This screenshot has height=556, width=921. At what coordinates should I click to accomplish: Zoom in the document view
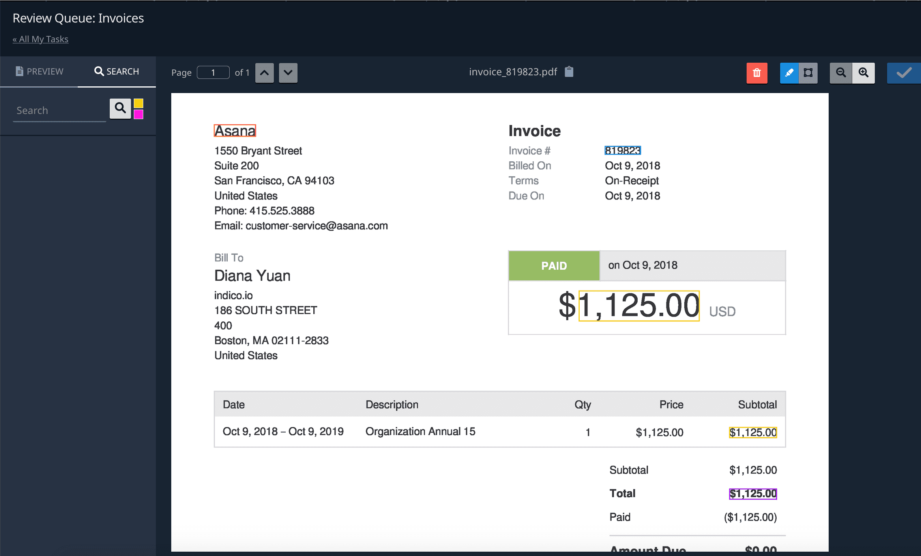click(863, 73)
